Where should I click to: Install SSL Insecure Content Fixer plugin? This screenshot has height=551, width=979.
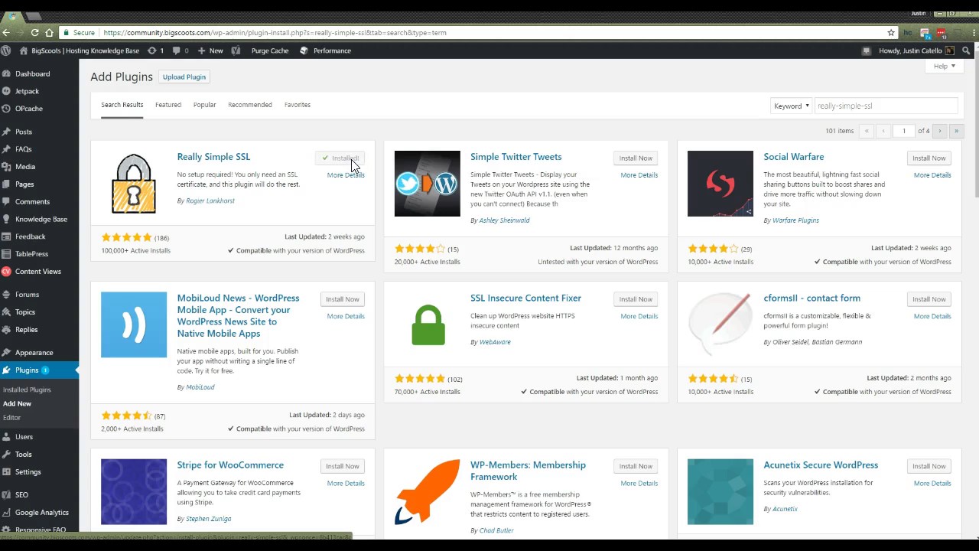(x=636, y=299)
